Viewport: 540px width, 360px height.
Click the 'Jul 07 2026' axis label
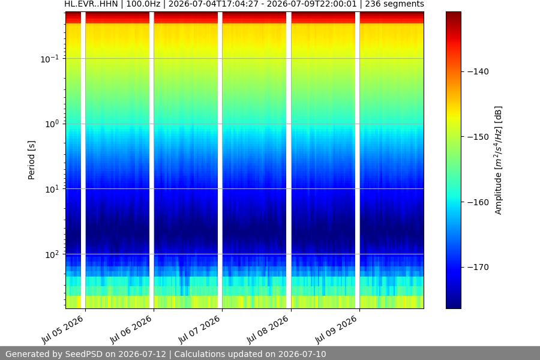[199, 329]
